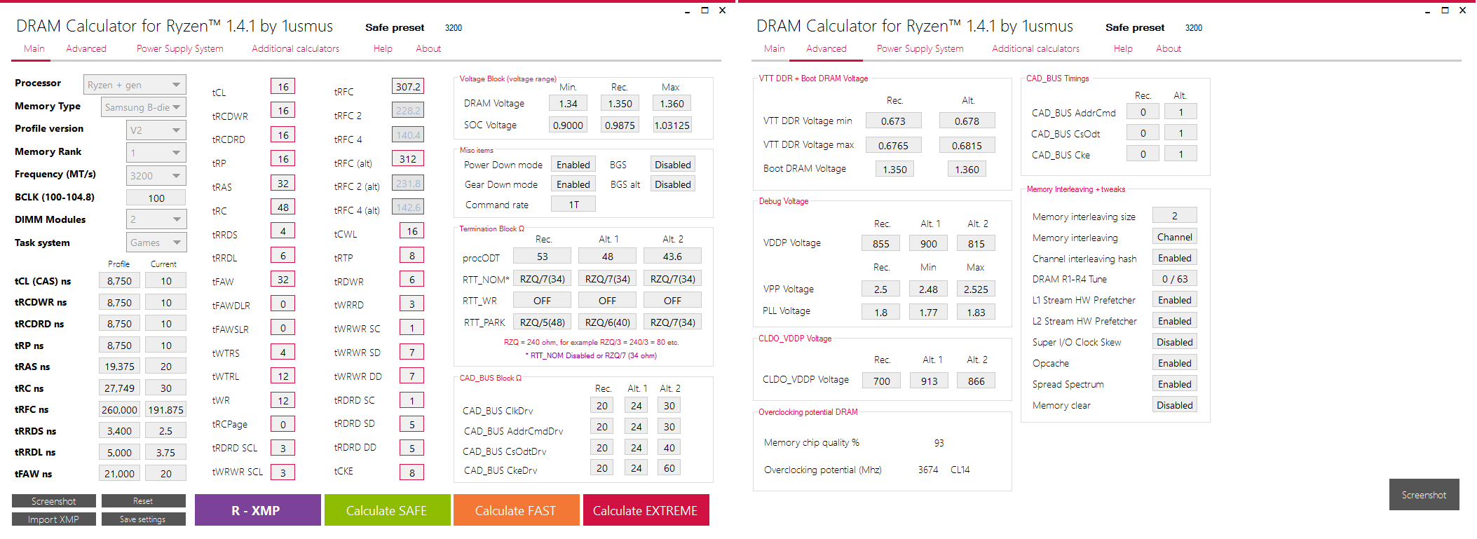Click DRAM Voltage Rec. 1.350 field

(620, 104)
